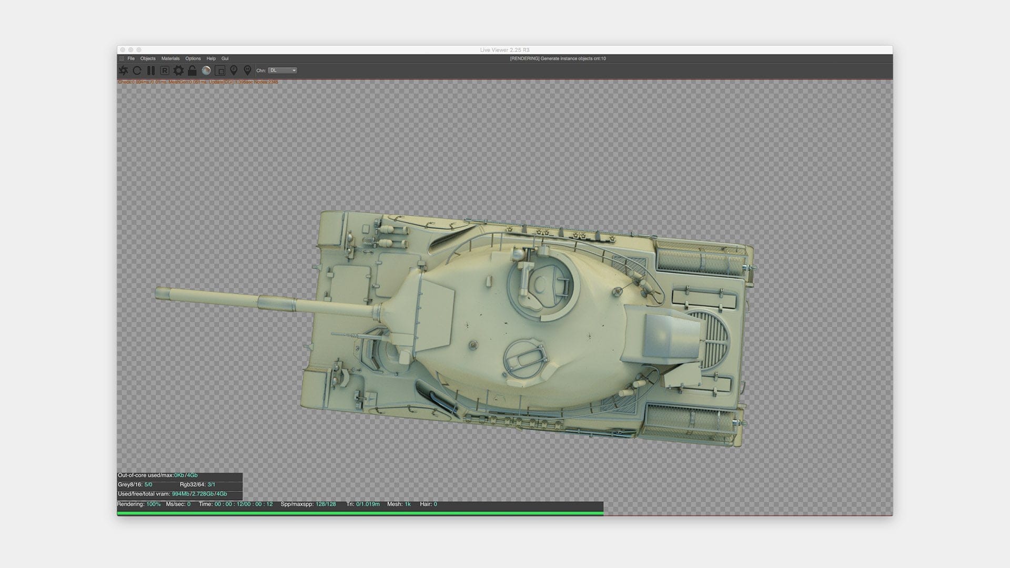Toggle the lock resolution padlock icon
The image size is (1010, 568).
[x=192, y=70]
